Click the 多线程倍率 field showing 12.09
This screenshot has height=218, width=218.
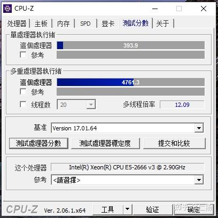pyautogui.click(x=182, y=105)
